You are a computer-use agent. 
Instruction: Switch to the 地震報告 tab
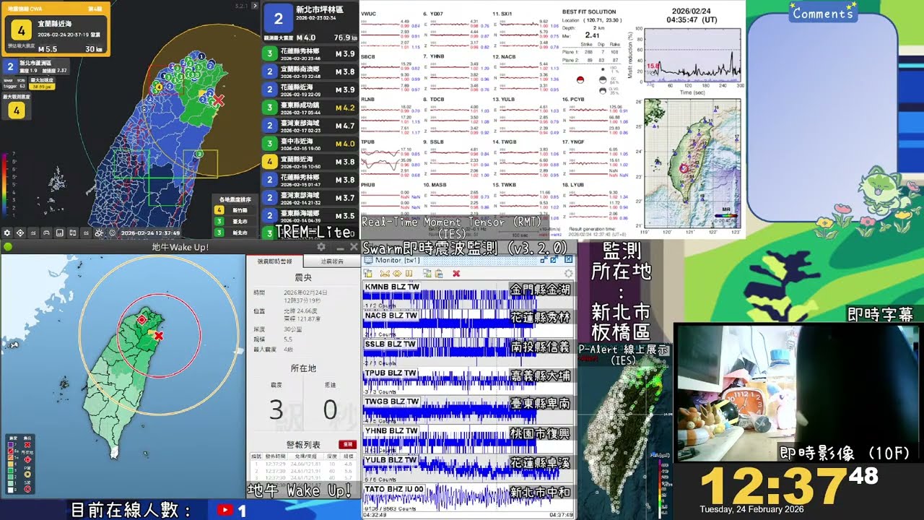(331, 261)
